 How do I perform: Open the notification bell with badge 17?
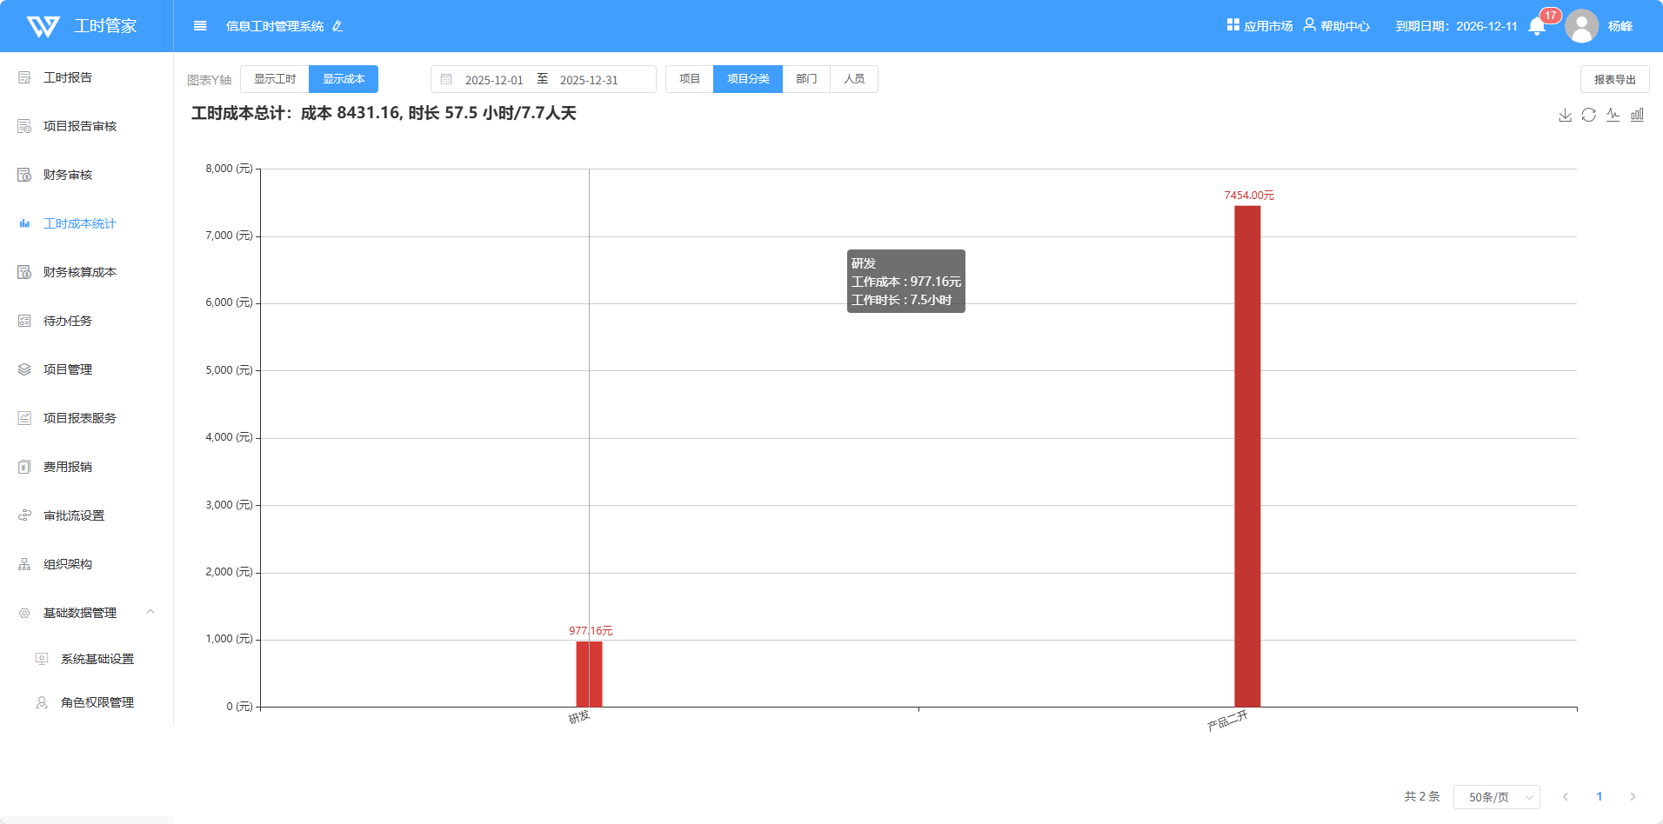tap(1537, 26)
